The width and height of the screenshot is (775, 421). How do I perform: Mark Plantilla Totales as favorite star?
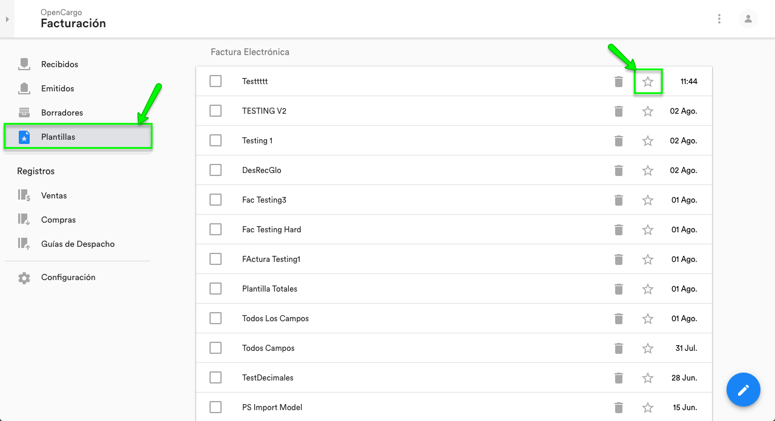click(x=648, y=289)
